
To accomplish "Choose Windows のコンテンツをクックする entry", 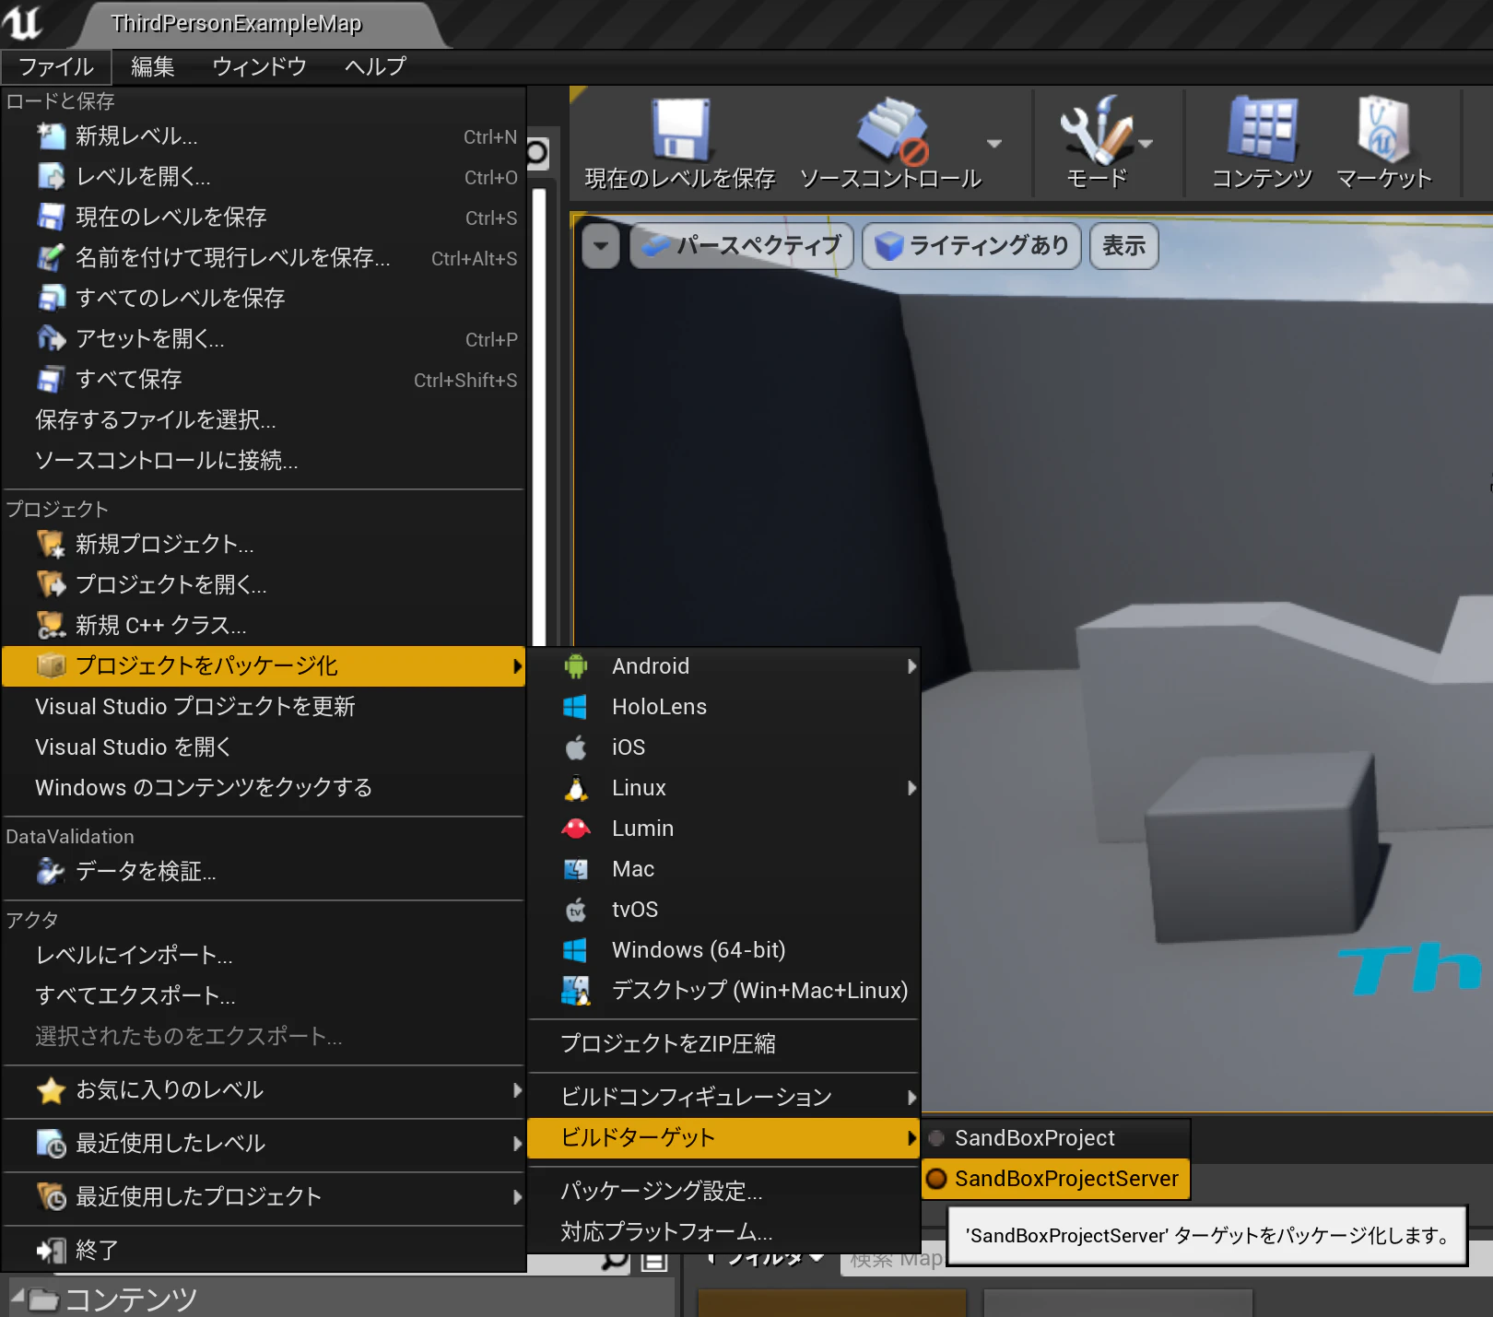I will (263, 788).
